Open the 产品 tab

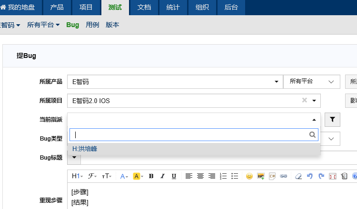(x=57, y=7)
